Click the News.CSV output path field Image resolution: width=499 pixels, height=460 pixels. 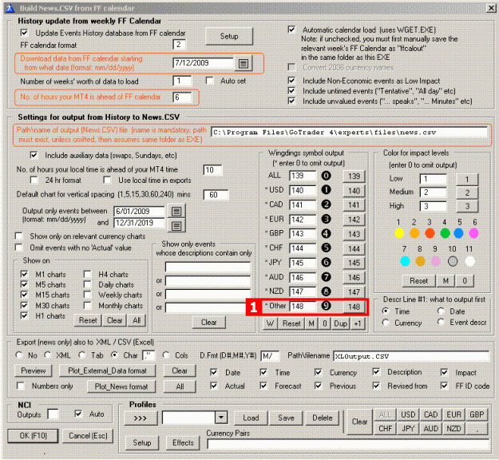tap(349, 132)
